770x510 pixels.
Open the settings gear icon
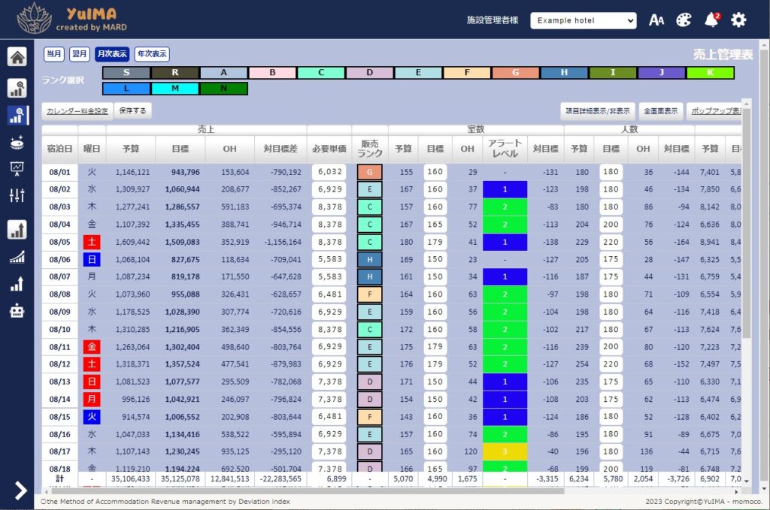[x=738, y=20]
